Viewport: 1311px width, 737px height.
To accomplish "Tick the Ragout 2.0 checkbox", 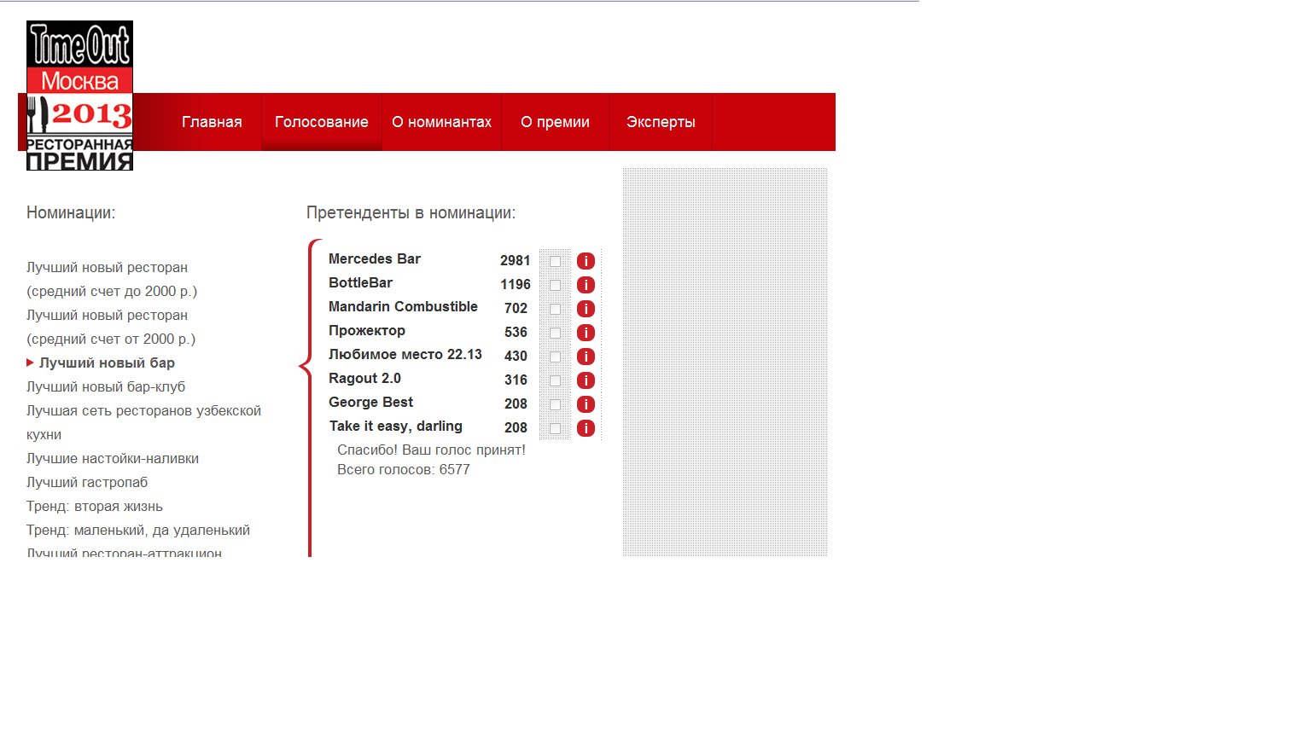I will [555, 380].
